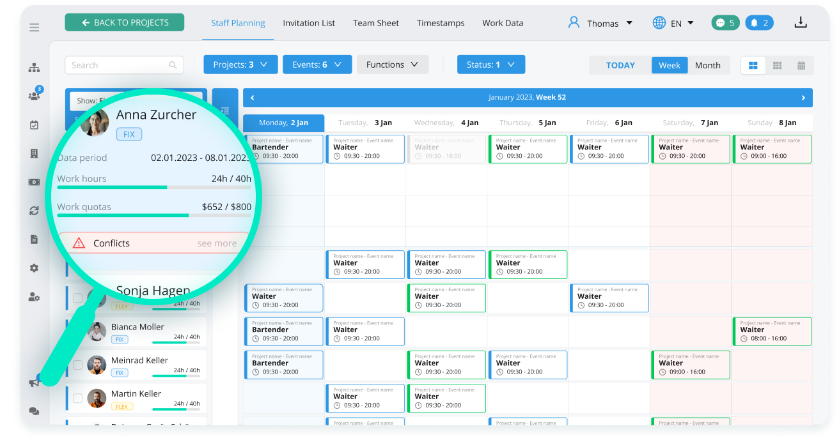Click the download/export icon at top right
Image resolution: width=839 pixels, height=440 pixels.
tap(801, 22)
